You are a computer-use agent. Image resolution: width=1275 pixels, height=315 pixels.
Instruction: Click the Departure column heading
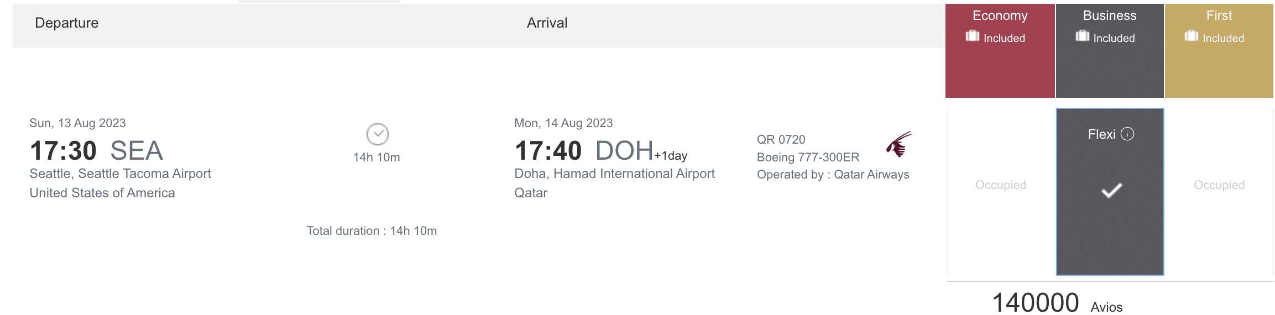tap(67, 23)
